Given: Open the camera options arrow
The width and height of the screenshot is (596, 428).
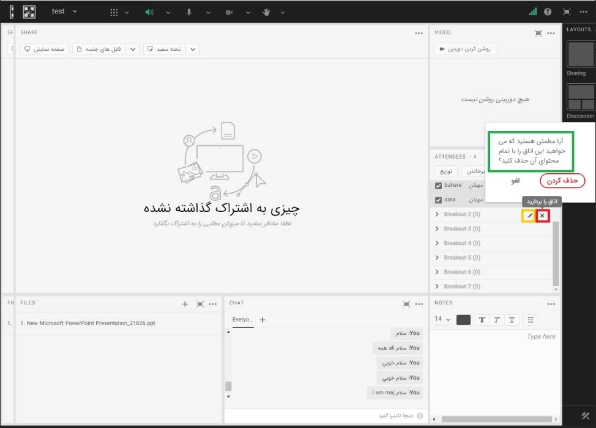Looking at the screenshot, I should point(248,13).
